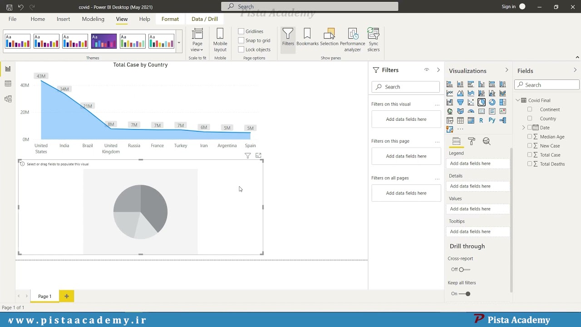
Task: Select the matrix visual
Action: pyautogui.click(x=471, y=120)
